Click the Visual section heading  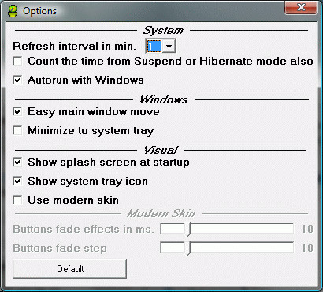[x=161, y=150]
